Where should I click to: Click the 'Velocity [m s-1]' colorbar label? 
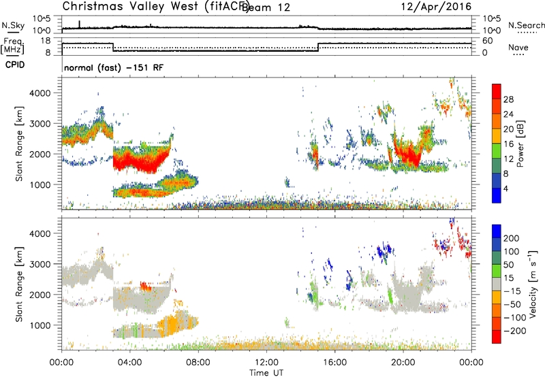point(533,284)
